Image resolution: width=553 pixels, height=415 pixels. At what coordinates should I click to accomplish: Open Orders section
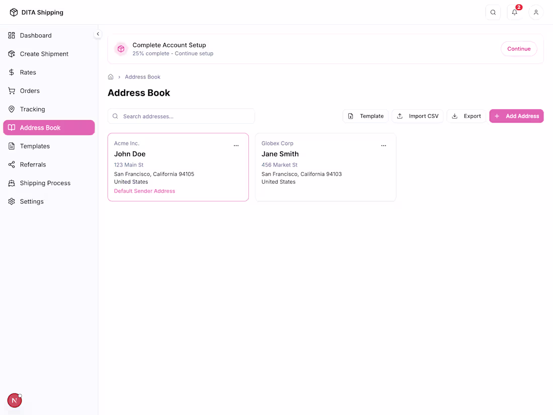49,91
